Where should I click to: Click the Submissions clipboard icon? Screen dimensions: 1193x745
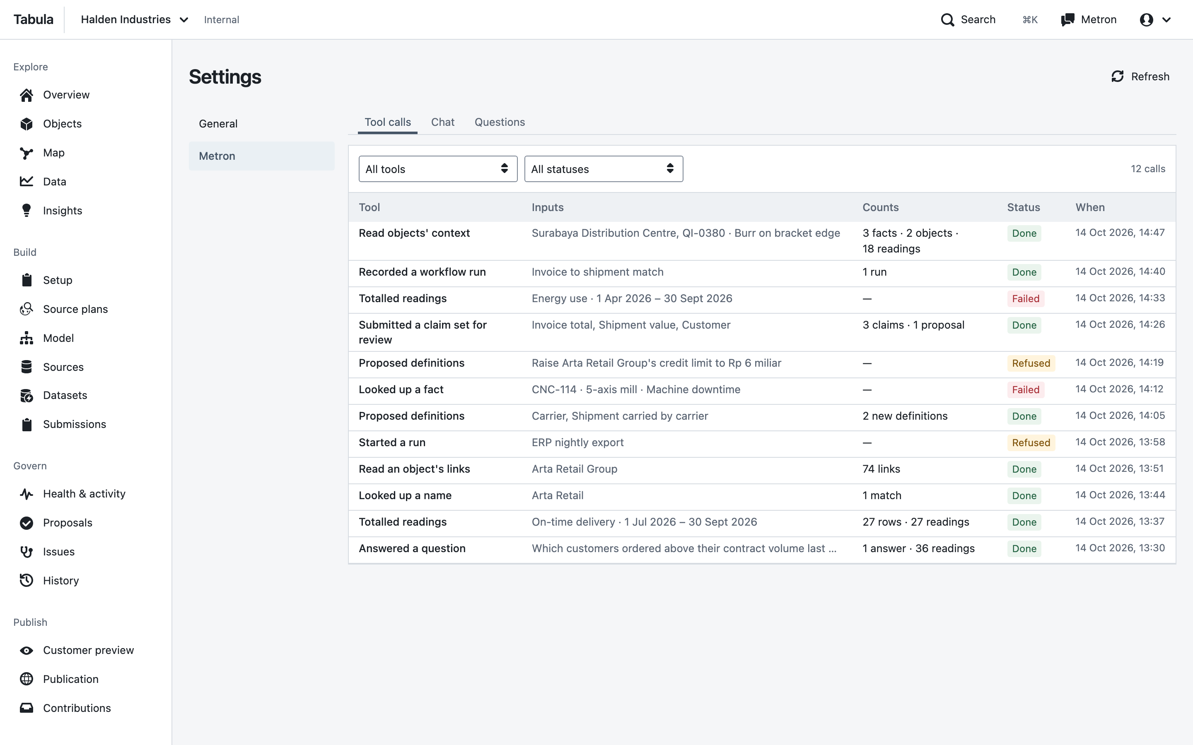point(27,425)
